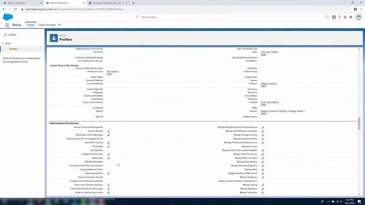Go back in browser history
Image resolution: width=365 pixels, height=205 pixels.
pos(4,9)
